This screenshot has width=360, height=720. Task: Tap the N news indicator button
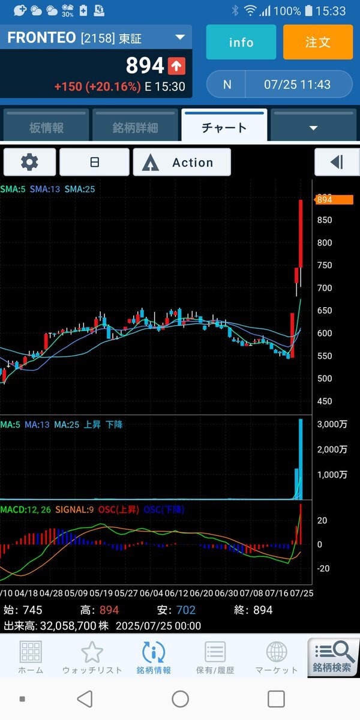click(x=227, y=84)
